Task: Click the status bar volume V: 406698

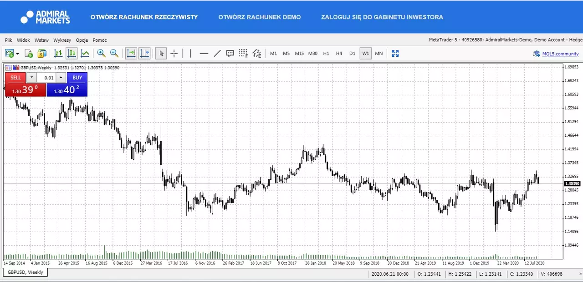Action: [551, 274]
